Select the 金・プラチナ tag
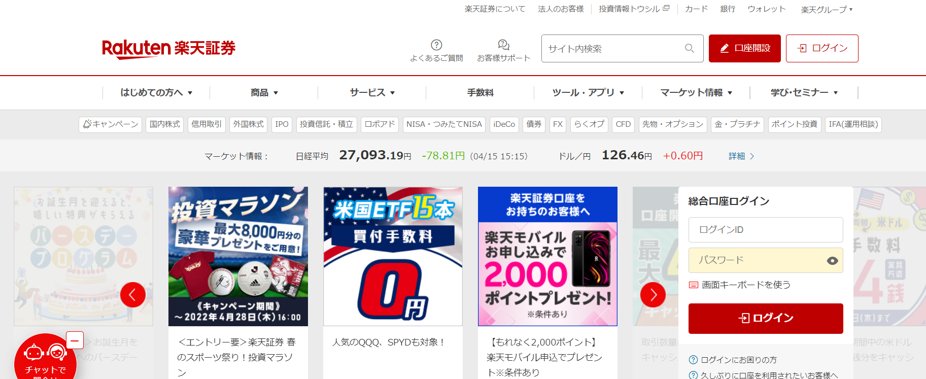Image resolution: width=926 pixels, height=379 pixels. [x=737, y=124]
